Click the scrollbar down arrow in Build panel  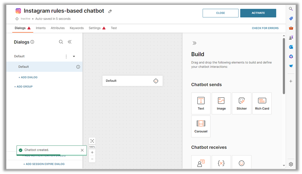[x=284, y=165]
